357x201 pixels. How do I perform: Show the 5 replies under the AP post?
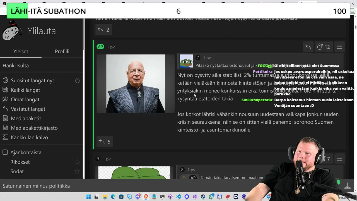[x=105, y=142]
